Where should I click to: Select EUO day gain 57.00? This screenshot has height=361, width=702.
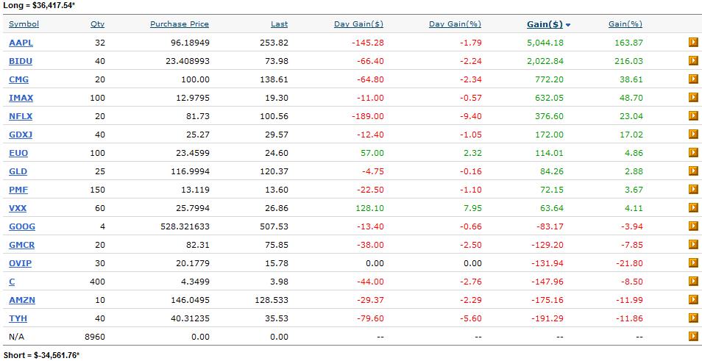tap(372, 153)
